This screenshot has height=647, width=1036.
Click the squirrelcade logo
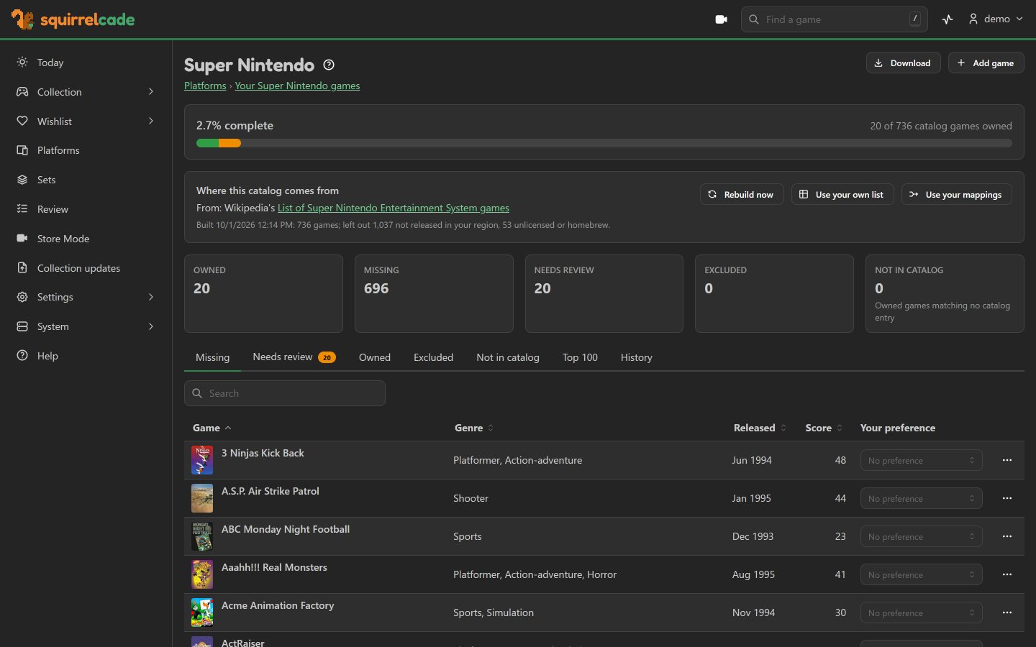73,19
